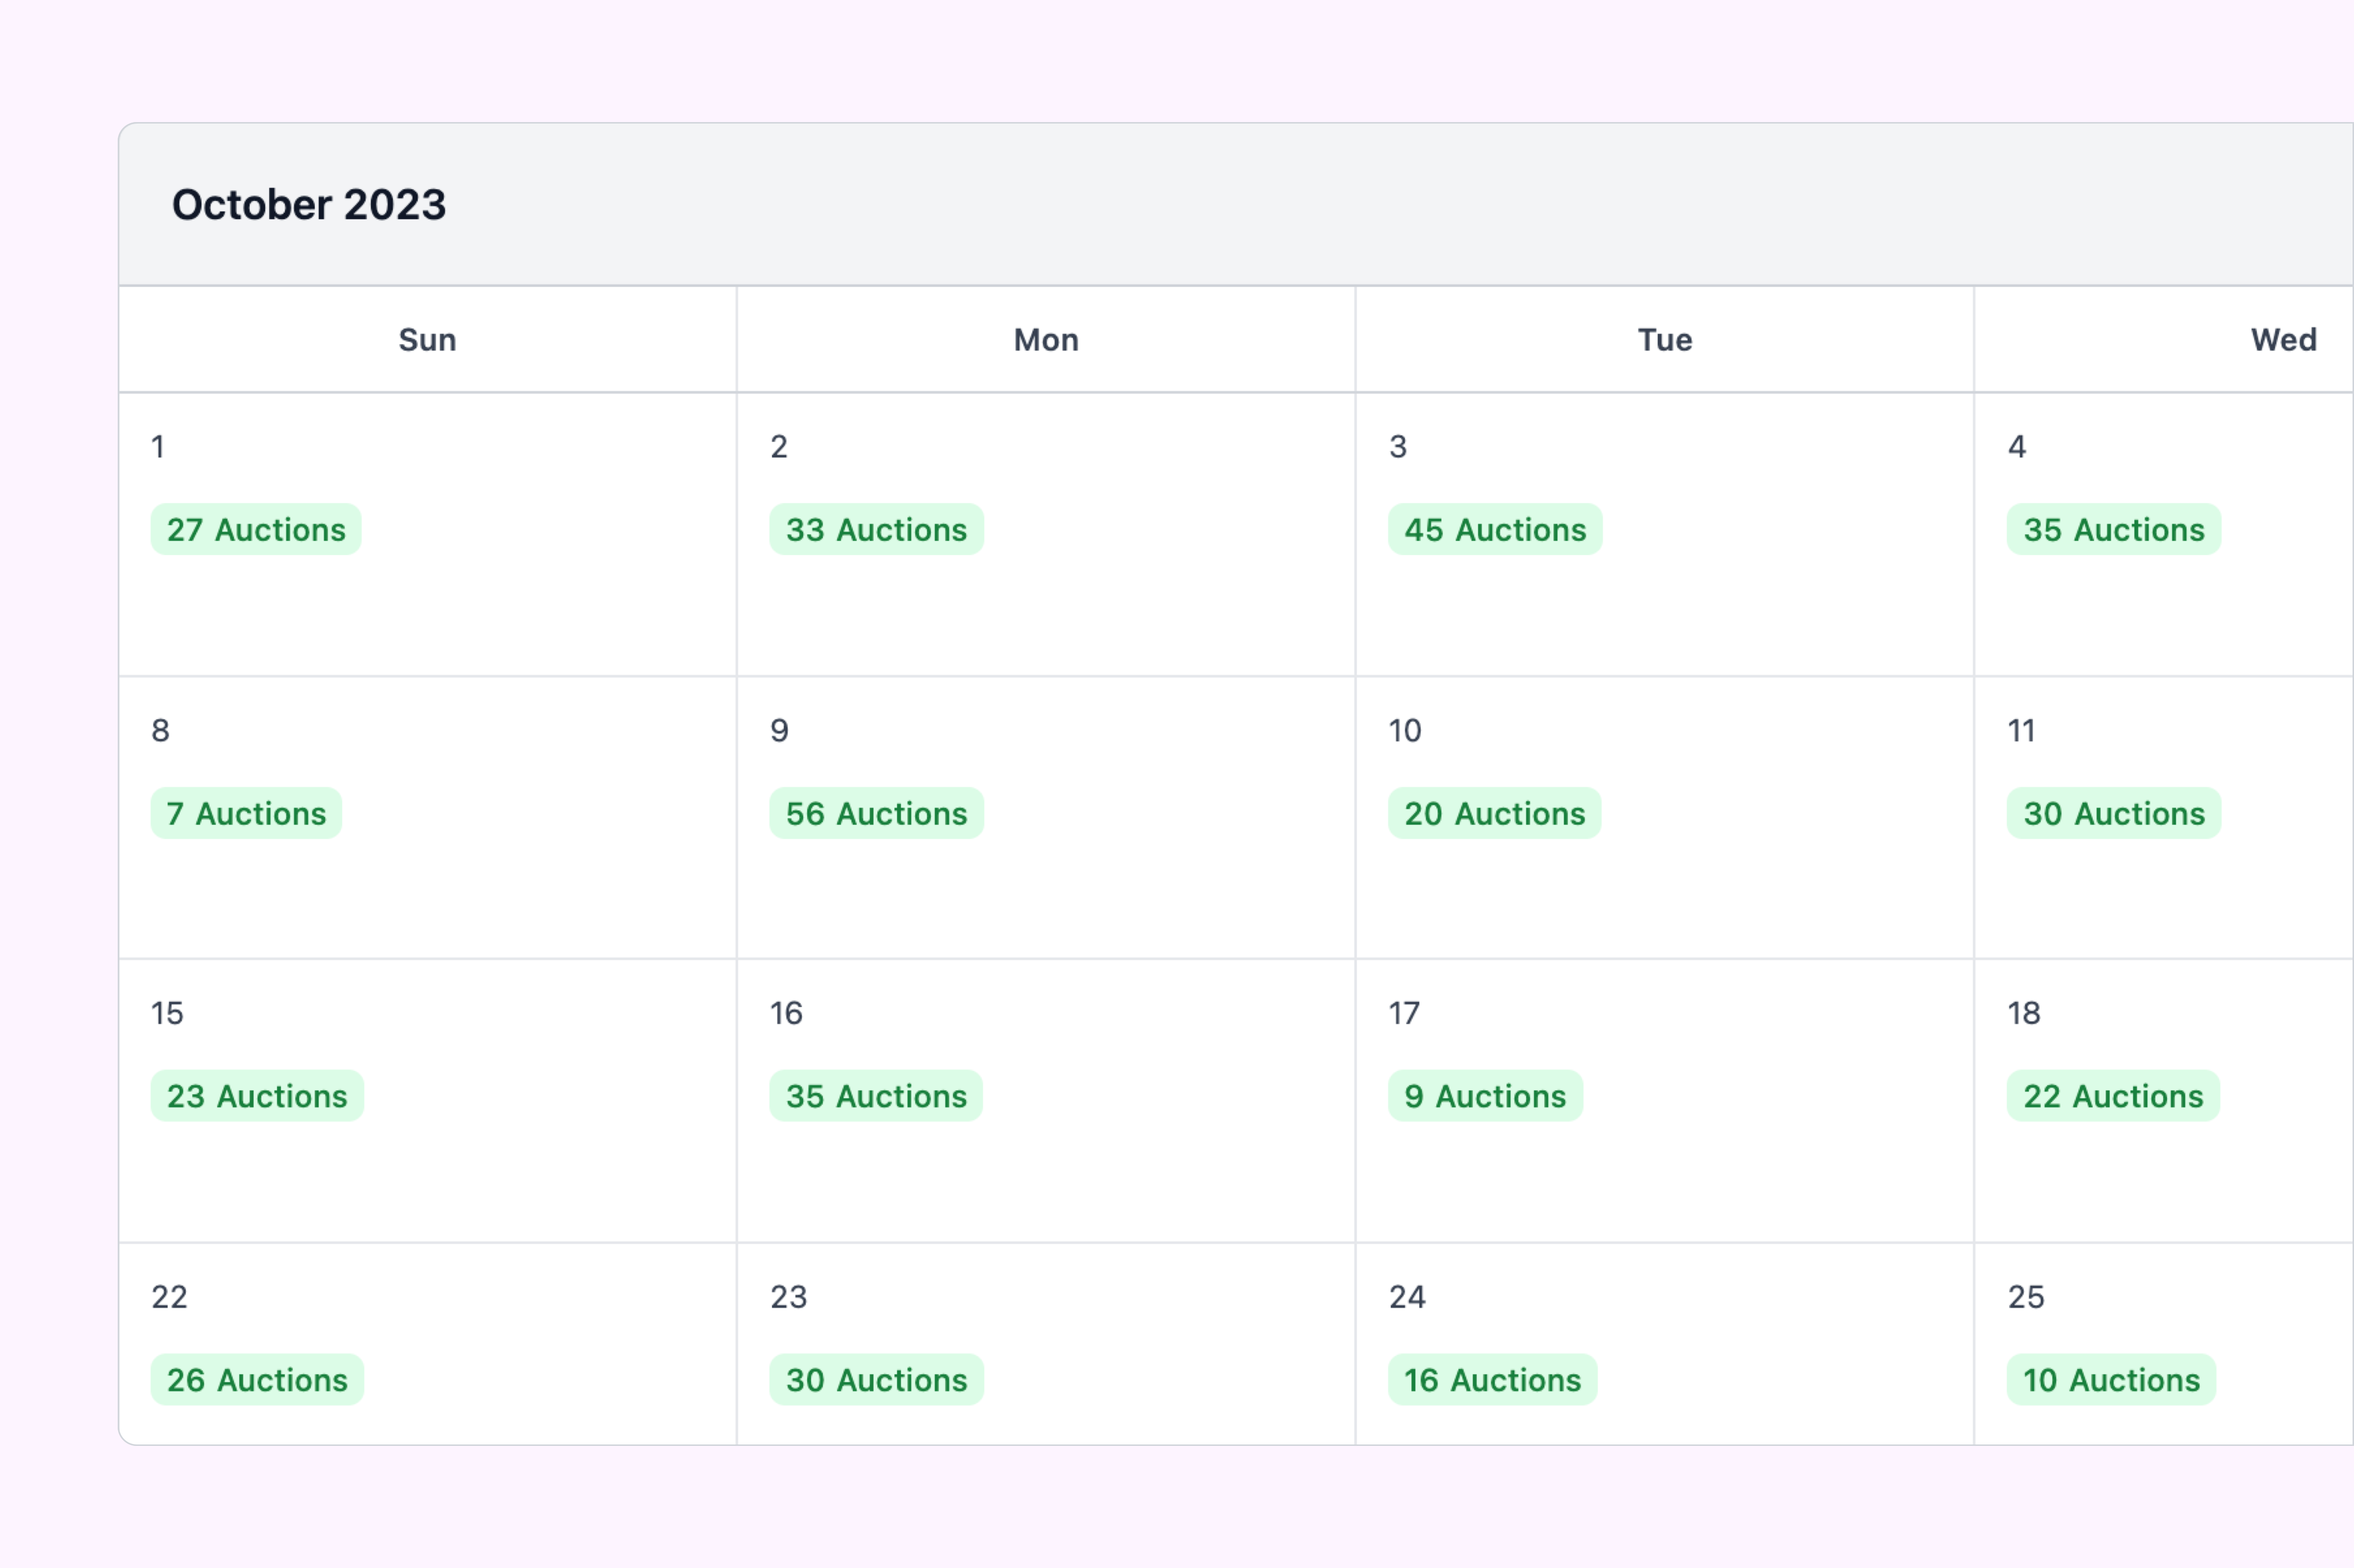Select the 16 Auctions badge

1492,1380
